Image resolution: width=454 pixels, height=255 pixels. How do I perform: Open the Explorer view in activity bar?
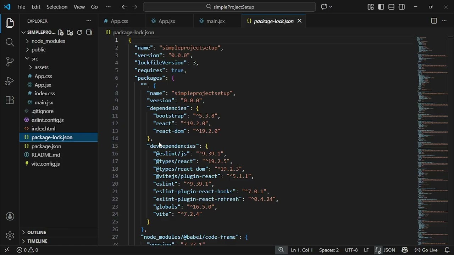[x=10, y=23]
